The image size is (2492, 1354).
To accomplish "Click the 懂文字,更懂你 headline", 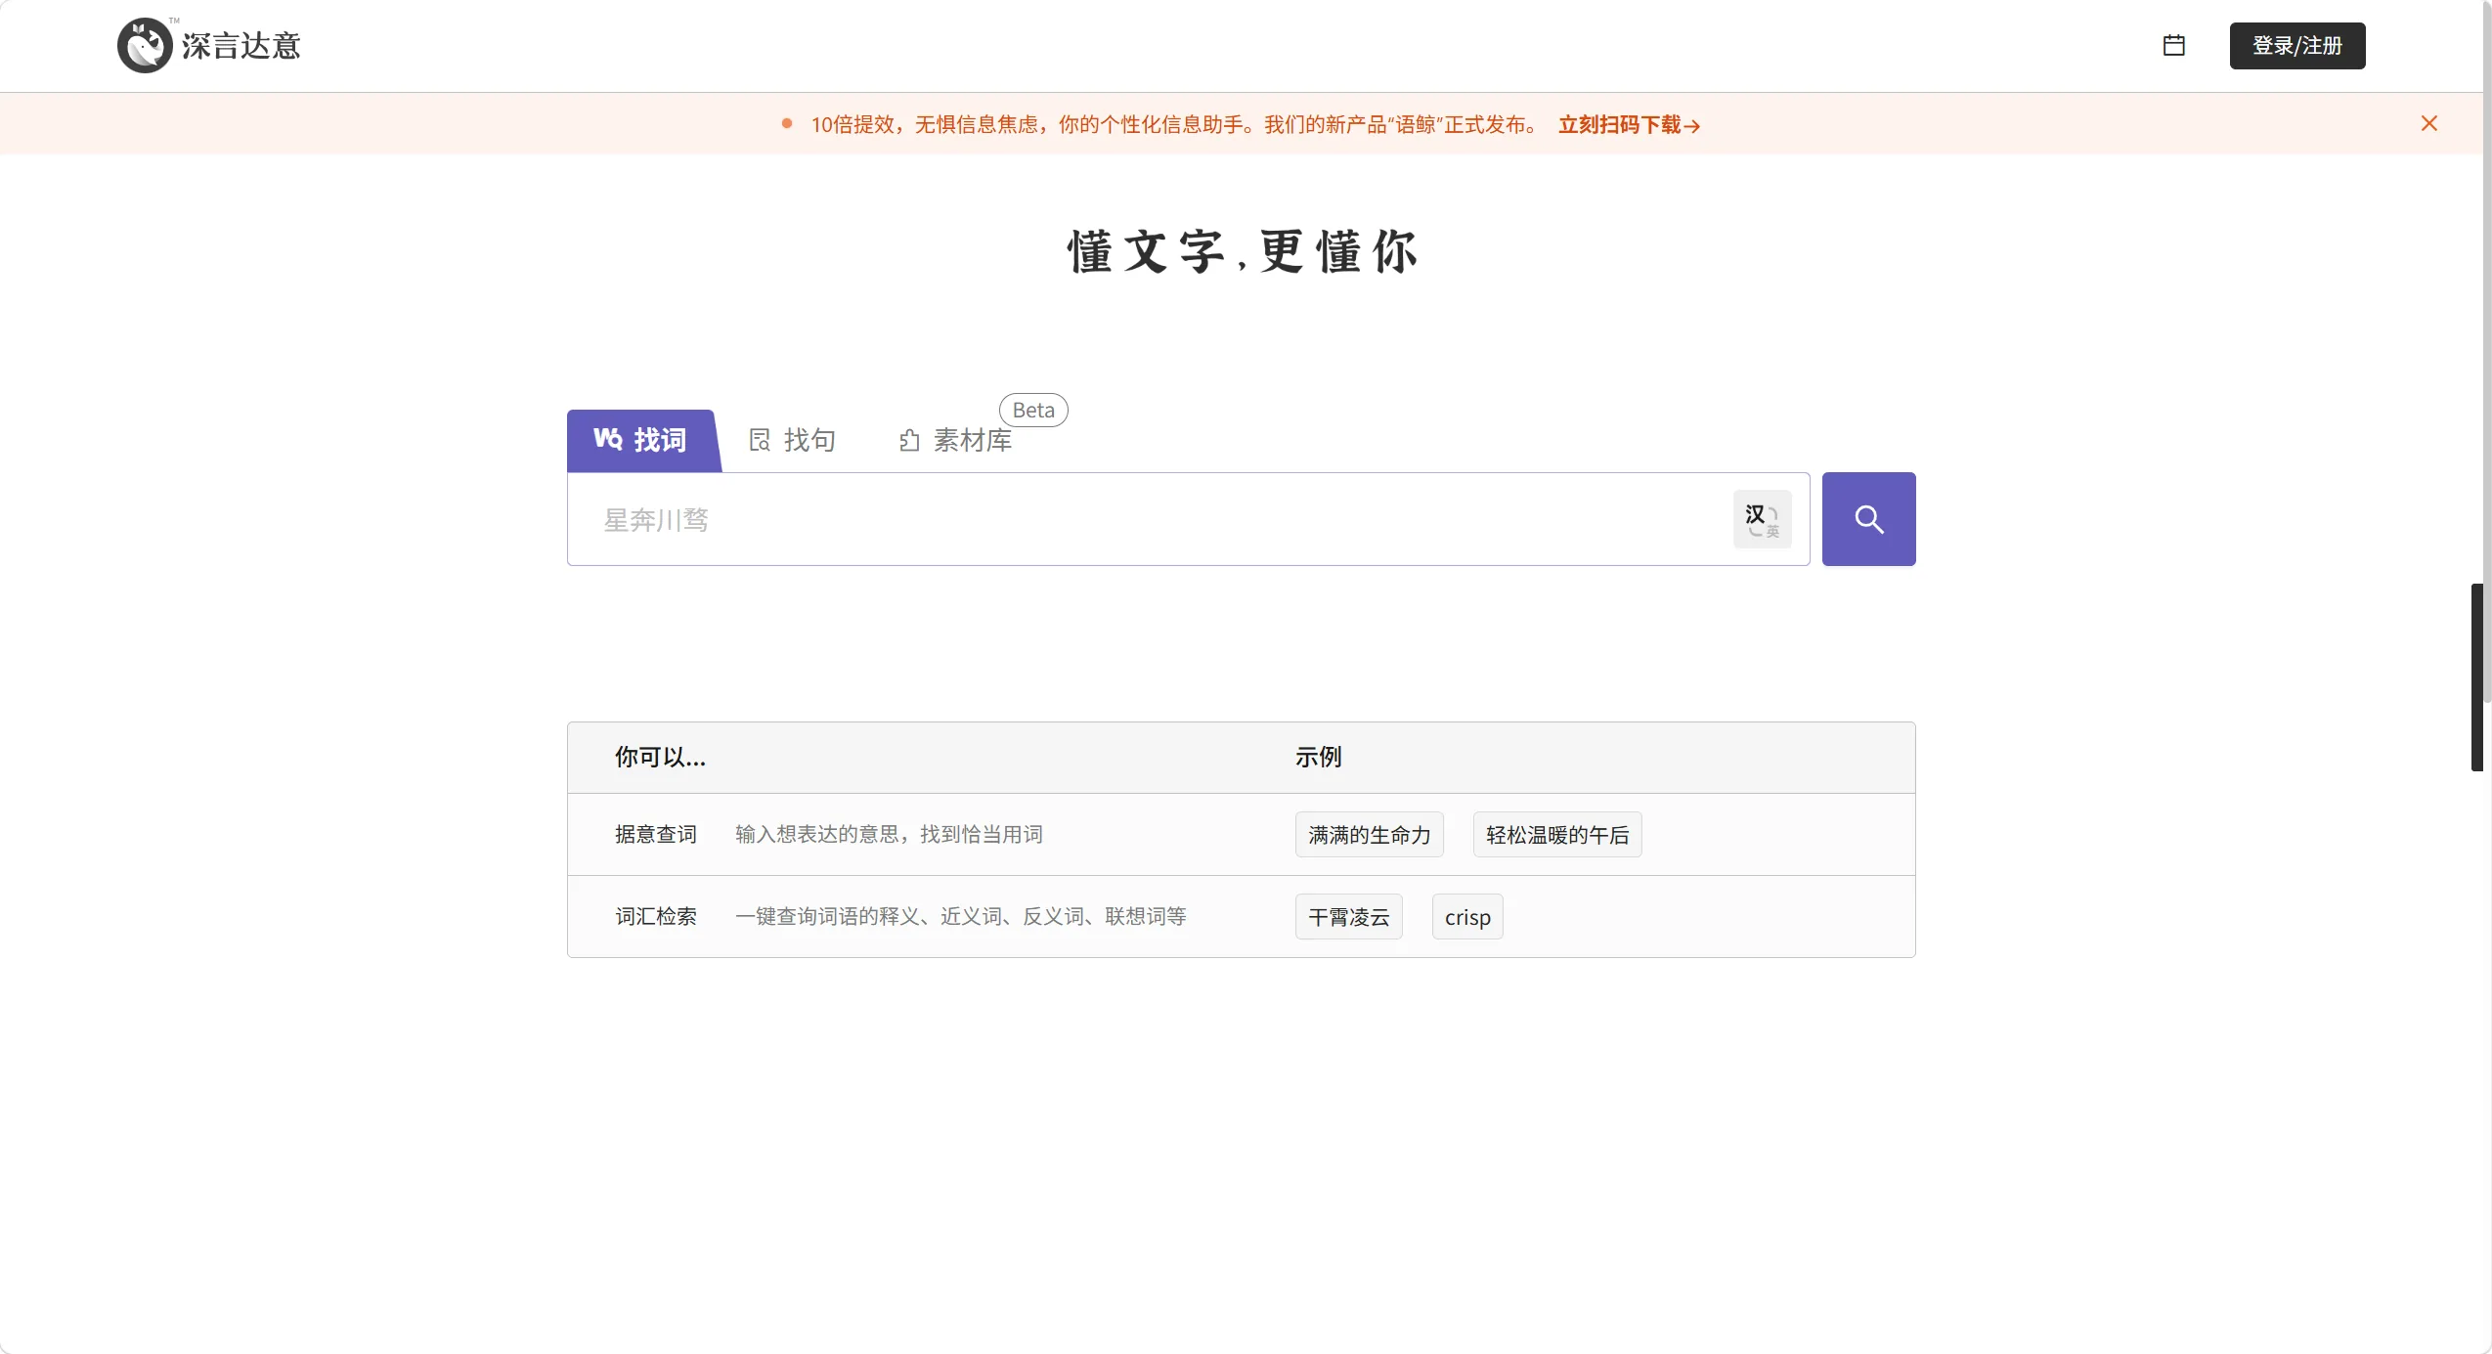I will pyautogui.click(x=1242, y=251).
